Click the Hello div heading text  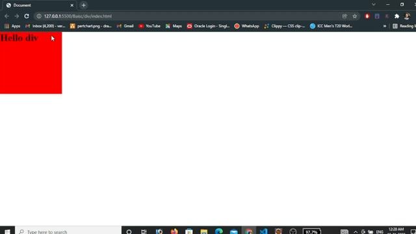pyautogui.click(x=19, y=38)
